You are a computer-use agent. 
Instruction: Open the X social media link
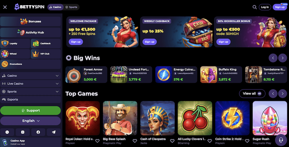(x=7, y=132)
